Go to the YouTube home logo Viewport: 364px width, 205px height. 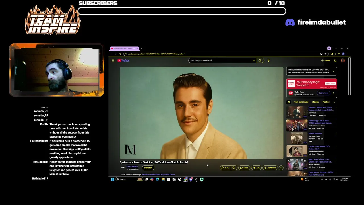[x=123, y=60]
